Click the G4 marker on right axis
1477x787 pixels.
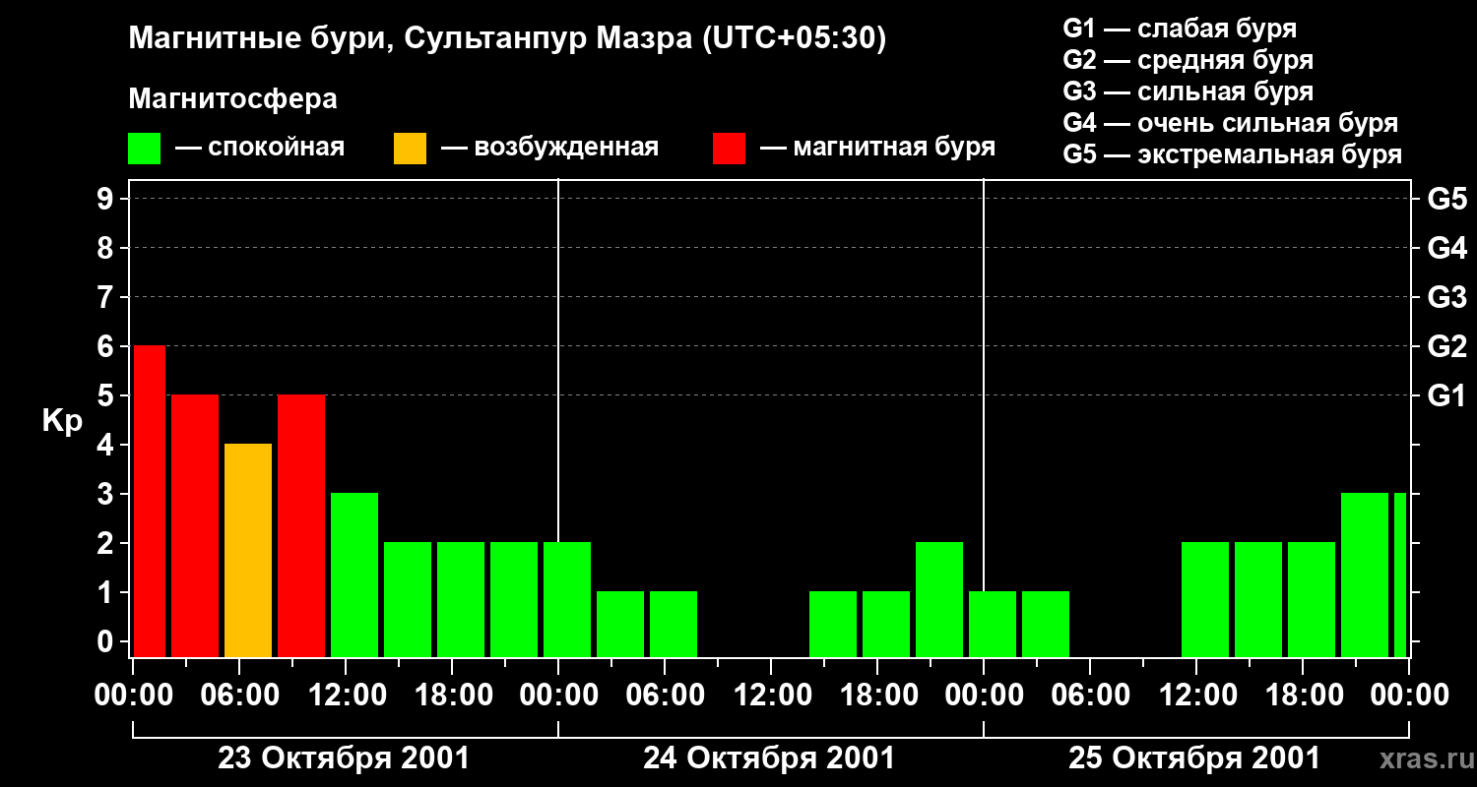(x=1446, y=248)
